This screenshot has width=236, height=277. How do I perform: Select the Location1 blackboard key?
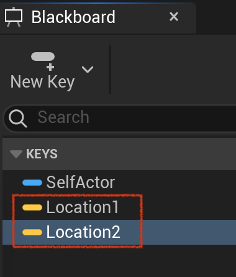83,207
